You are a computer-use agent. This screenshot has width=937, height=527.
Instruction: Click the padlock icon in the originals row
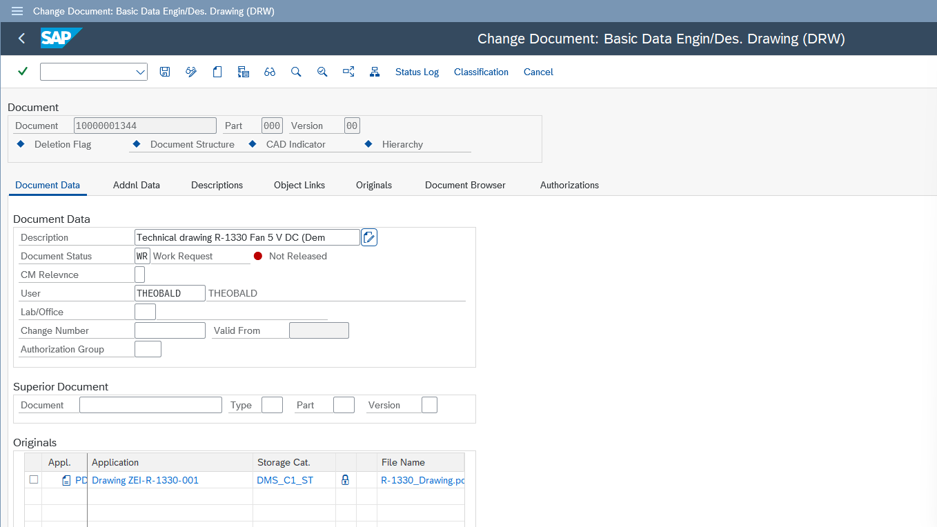click(346, 480)
